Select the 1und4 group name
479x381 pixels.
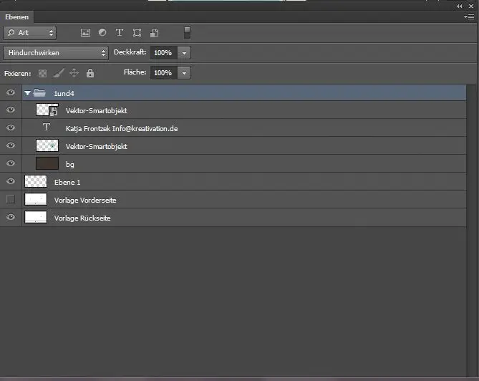pos(64,94)
